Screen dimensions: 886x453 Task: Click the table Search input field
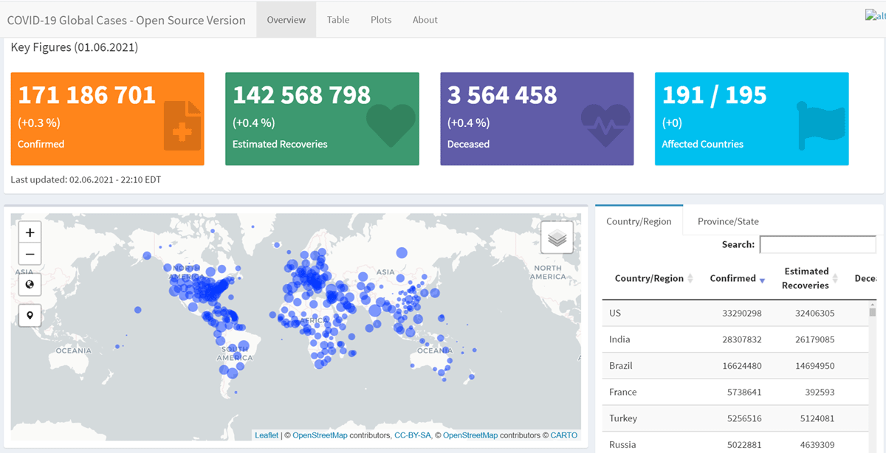[x=817, y=244]
